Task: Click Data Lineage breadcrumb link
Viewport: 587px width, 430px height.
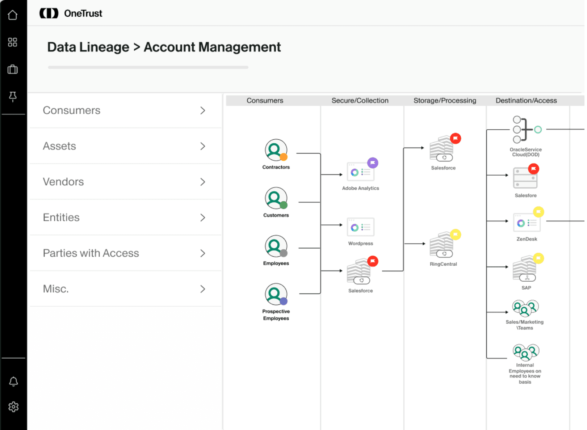Action: pos(88,47)
